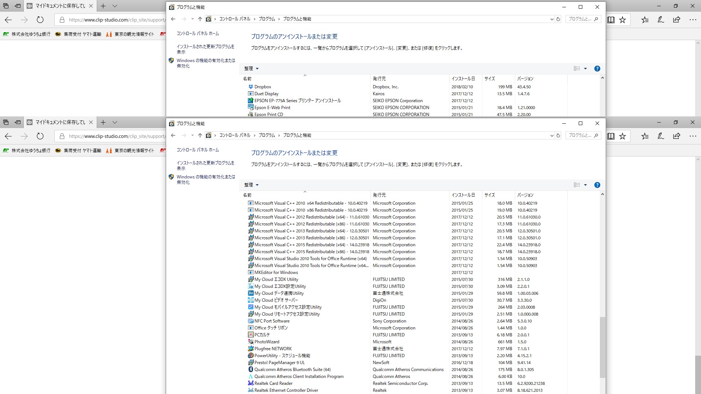Select the Qualcomm Atheros Bluetooth Suite icon

[250, 370]
